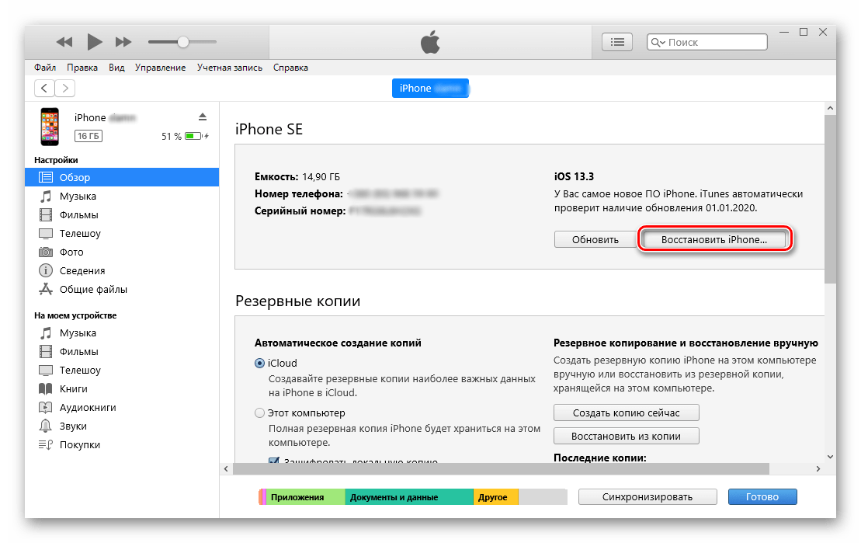Click the fast-forward icon

123,42
